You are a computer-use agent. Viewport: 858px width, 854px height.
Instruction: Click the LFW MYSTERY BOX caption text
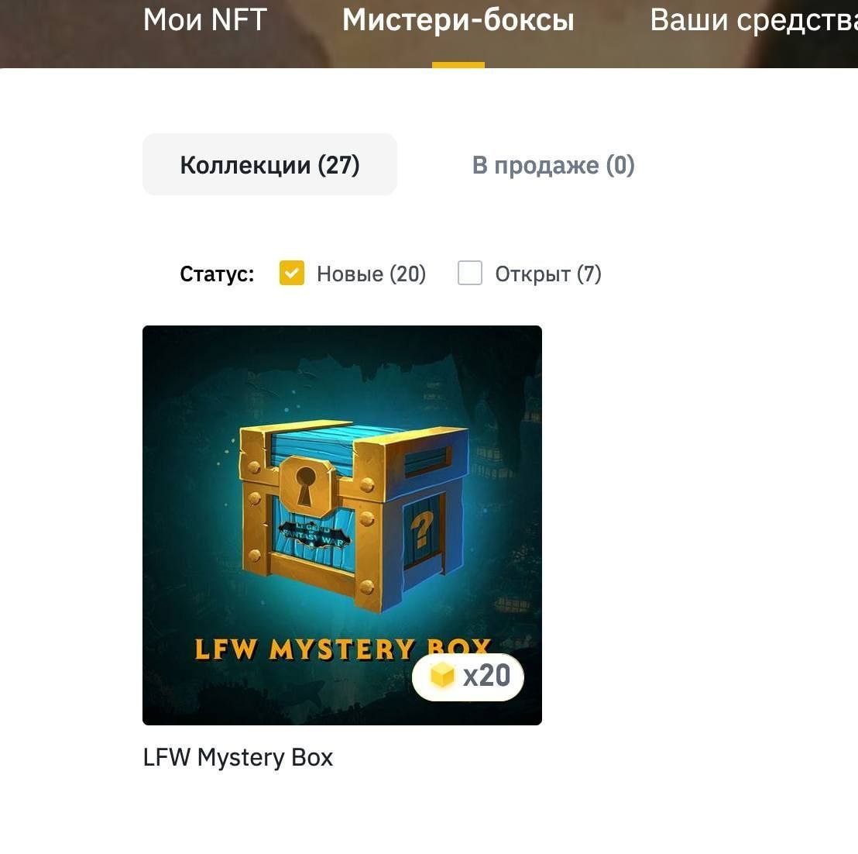point(342,649)
